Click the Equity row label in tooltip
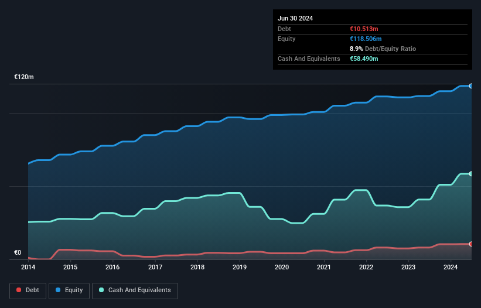This screenshot has width=481, height=308. [x=286, y=39]
